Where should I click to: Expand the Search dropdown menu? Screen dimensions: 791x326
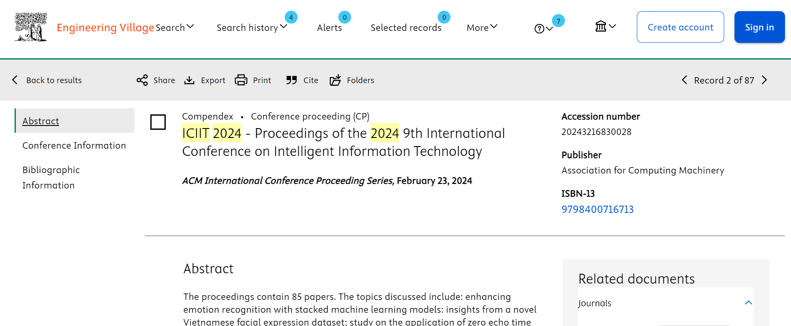pos(175,27)
